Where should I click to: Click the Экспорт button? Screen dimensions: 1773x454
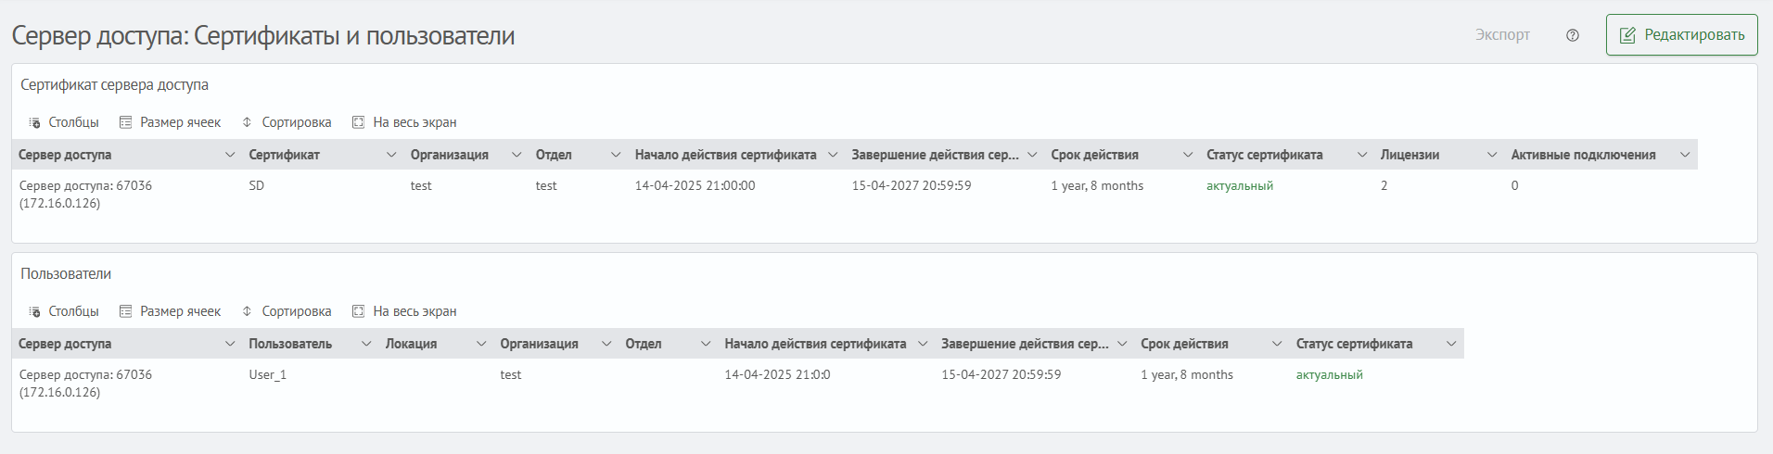(x=1502, y=35)
